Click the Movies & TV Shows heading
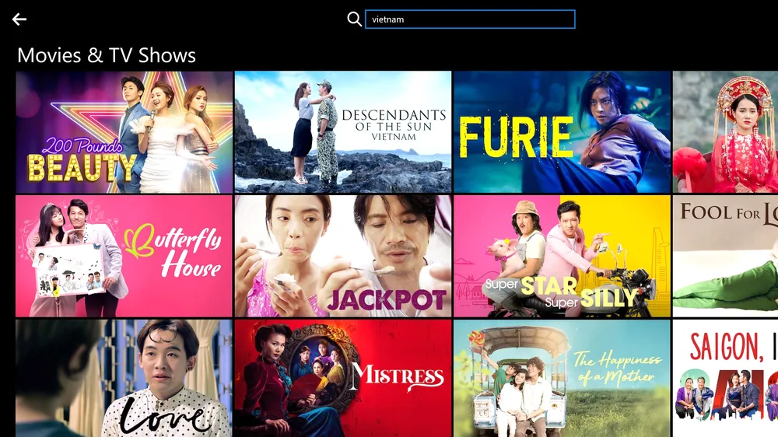778x437 pixels. coord(107,55)
